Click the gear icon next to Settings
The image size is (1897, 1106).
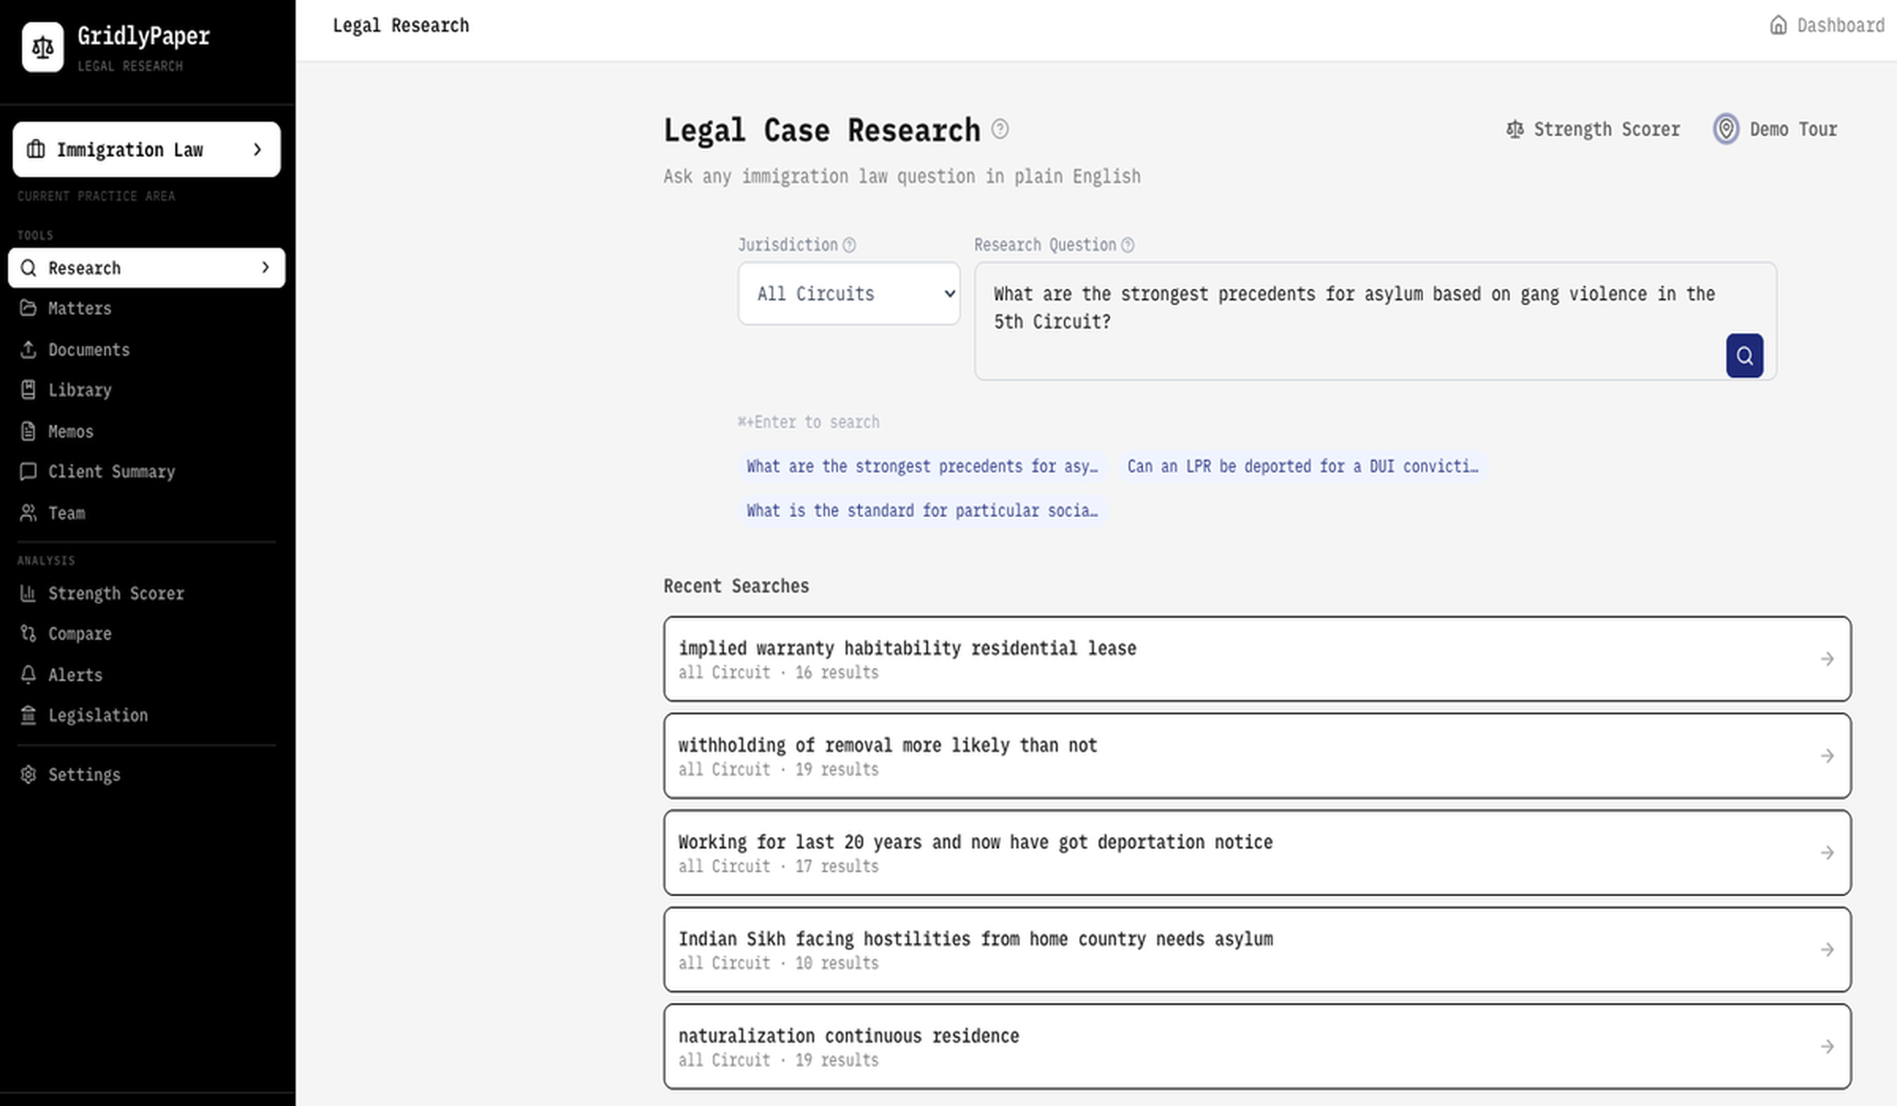28,774
